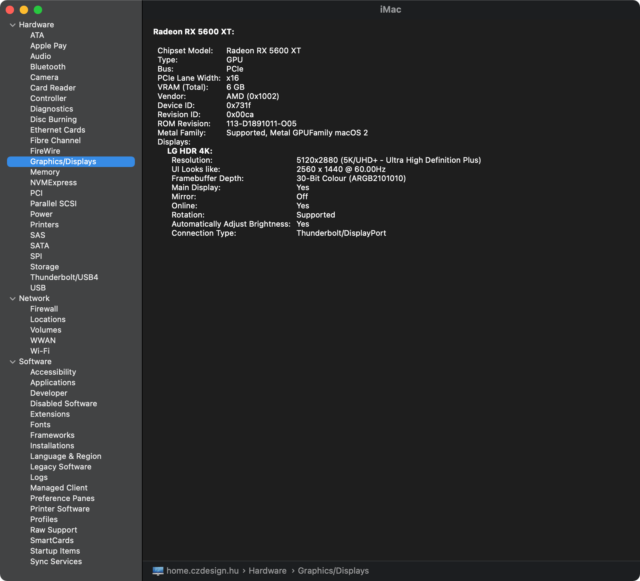Image resolution: width=640 pixels, height=581 pixels.
Task: Open SAS sidebar entry
Action: pyautogui.click(x=38, y=235)
